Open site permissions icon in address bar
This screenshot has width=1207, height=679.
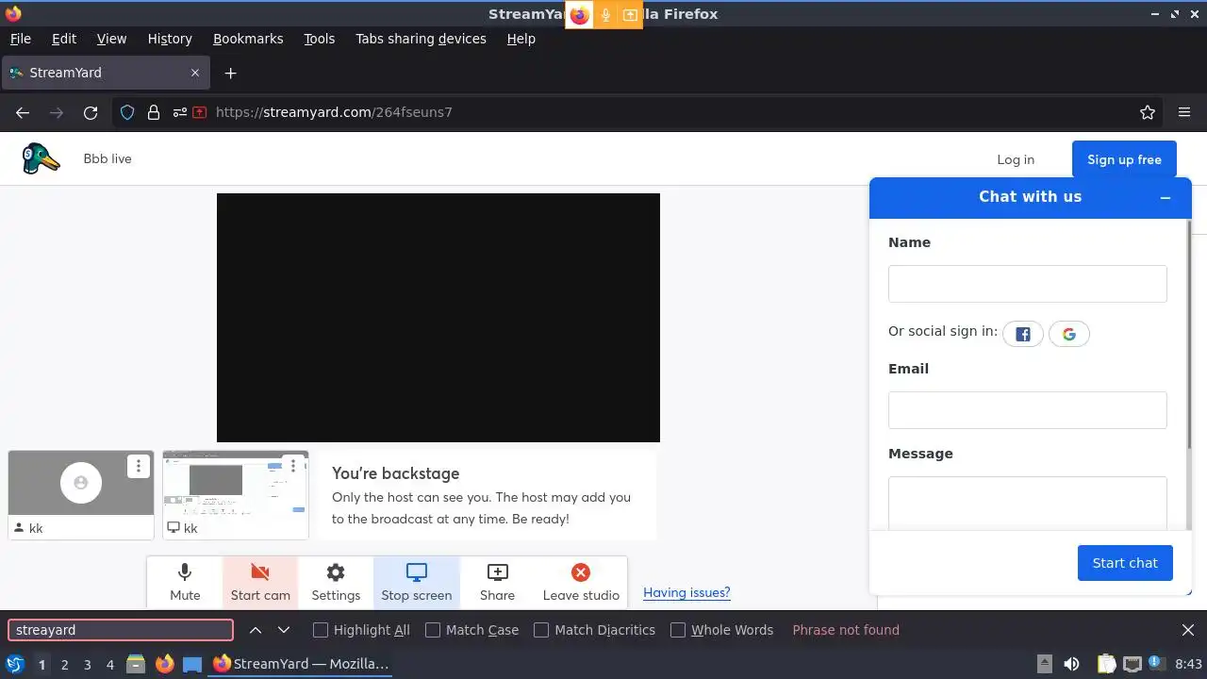pos(179,112)
